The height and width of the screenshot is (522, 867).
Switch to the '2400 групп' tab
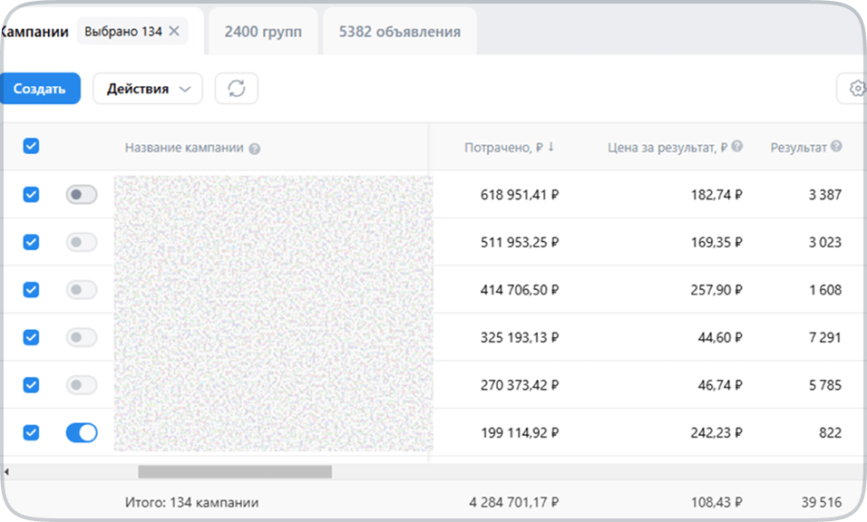pos(263,32)
